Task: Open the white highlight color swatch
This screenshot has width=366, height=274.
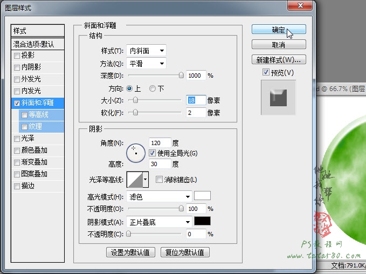Action: 202,195
